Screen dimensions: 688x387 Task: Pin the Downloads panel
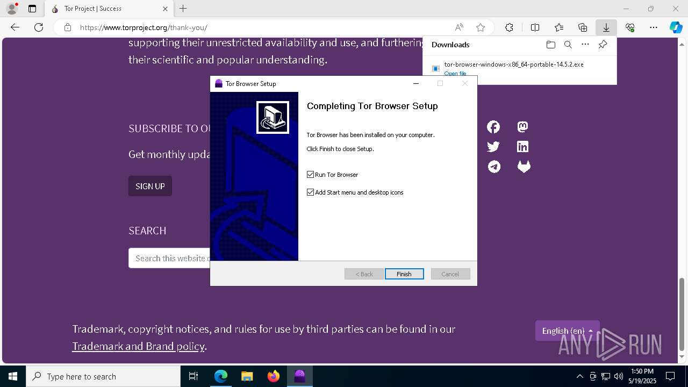pos(603,45)
